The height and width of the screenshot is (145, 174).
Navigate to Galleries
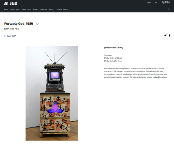click(43, 9)
